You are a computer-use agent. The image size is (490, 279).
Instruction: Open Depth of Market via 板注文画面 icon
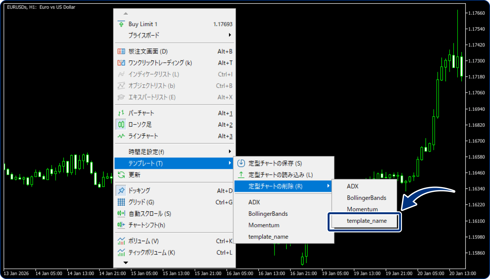121,51
